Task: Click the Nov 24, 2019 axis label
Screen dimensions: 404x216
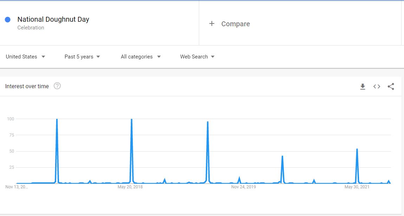Action: [243, 187]
